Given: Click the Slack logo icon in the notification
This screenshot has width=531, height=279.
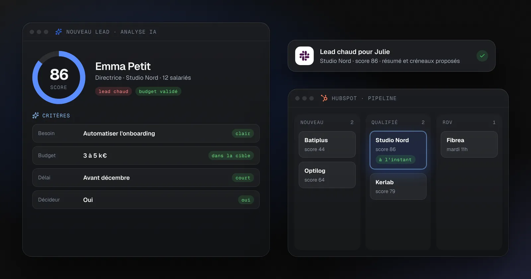Looking at the screenshot, I should (x=304, y=56).
